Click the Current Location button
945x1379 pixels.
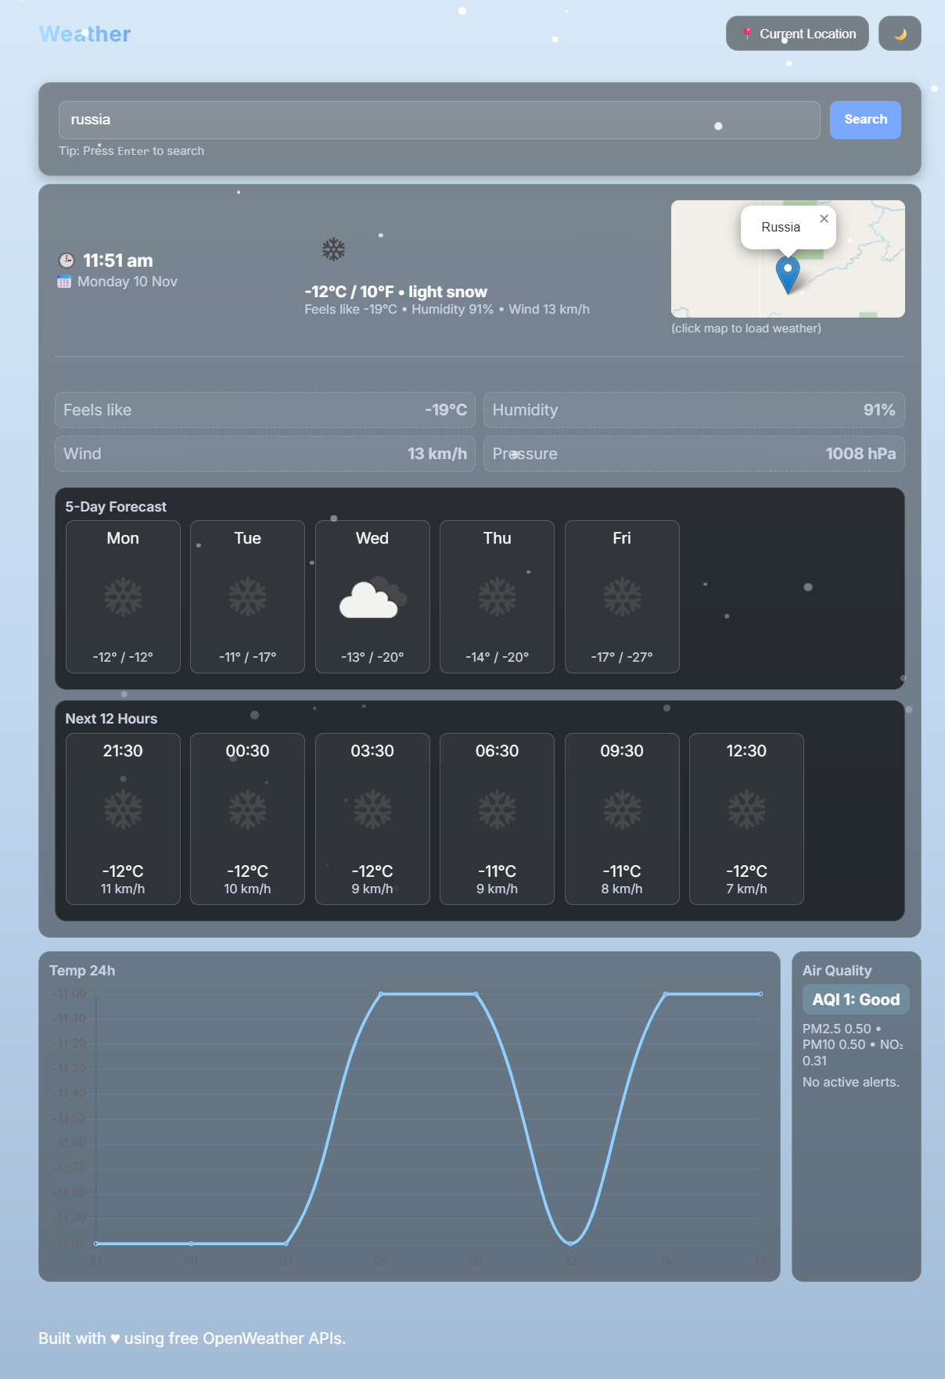coord(797,34)
